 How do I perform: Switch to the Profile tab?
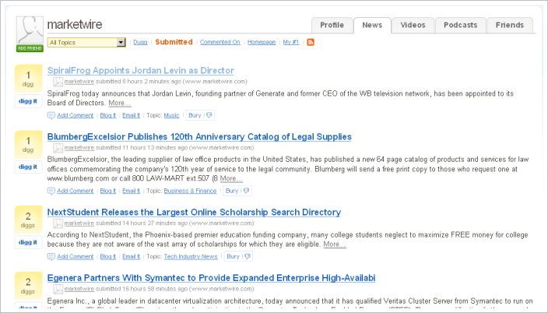pyautogui.click(x=332, y=25)
